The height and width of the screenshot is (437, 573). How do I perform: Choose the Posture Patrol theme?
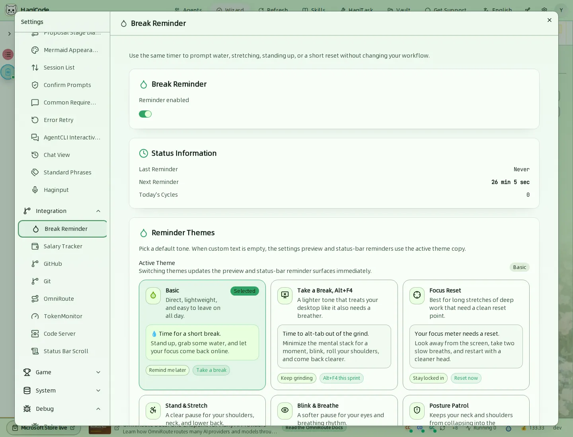pyautogui.click(x=466, y=410)
